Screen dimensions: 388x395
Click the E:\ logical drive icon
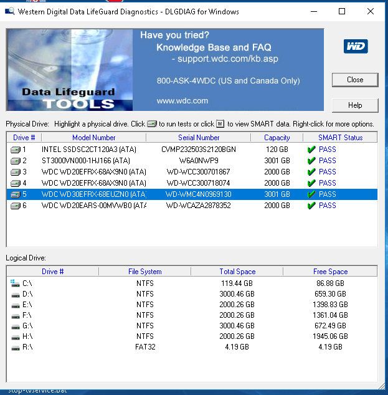click(15, 305)
